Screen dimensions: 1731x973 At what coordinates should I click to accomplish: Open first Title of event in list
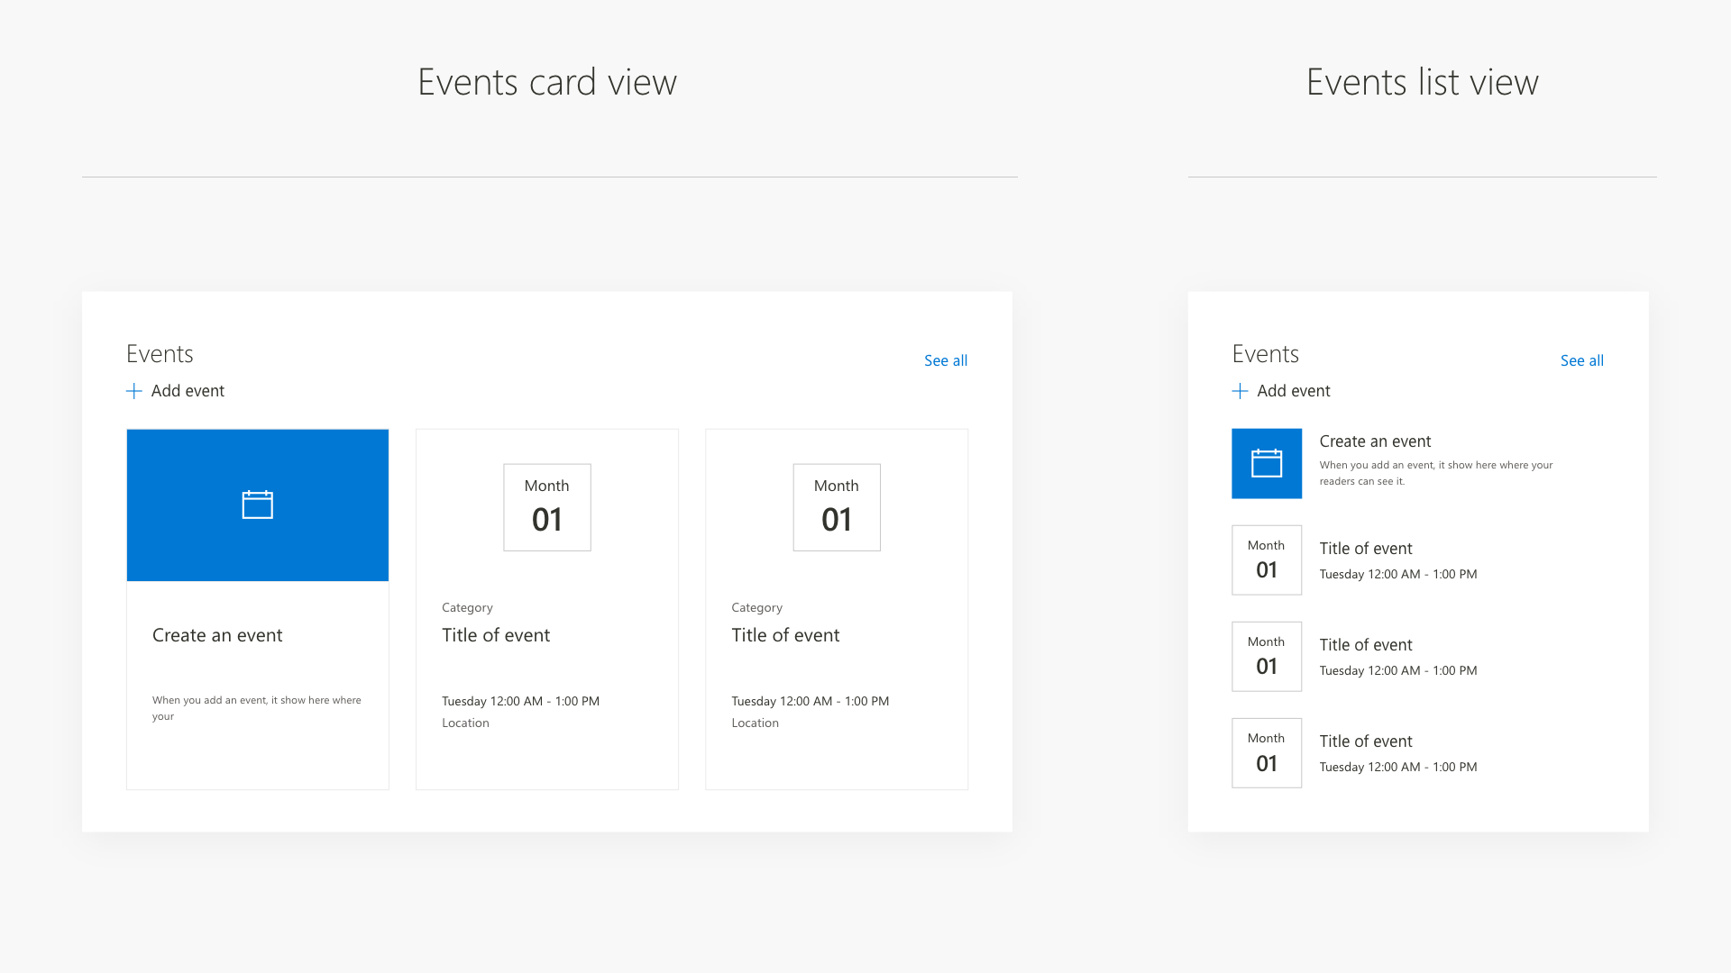pyautogui.click(x=1366, y=549)
